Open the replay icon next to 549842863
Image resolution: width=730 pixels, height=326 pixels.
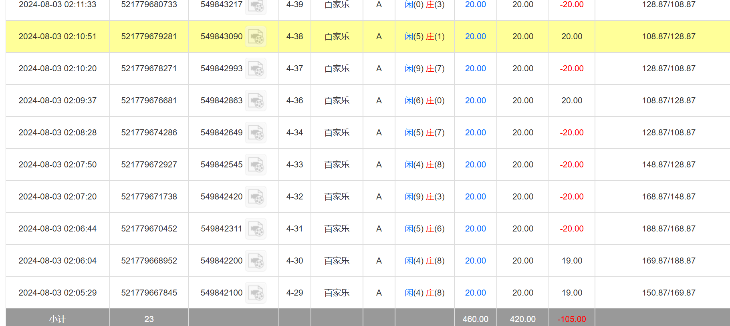click(x=256, y=101)
